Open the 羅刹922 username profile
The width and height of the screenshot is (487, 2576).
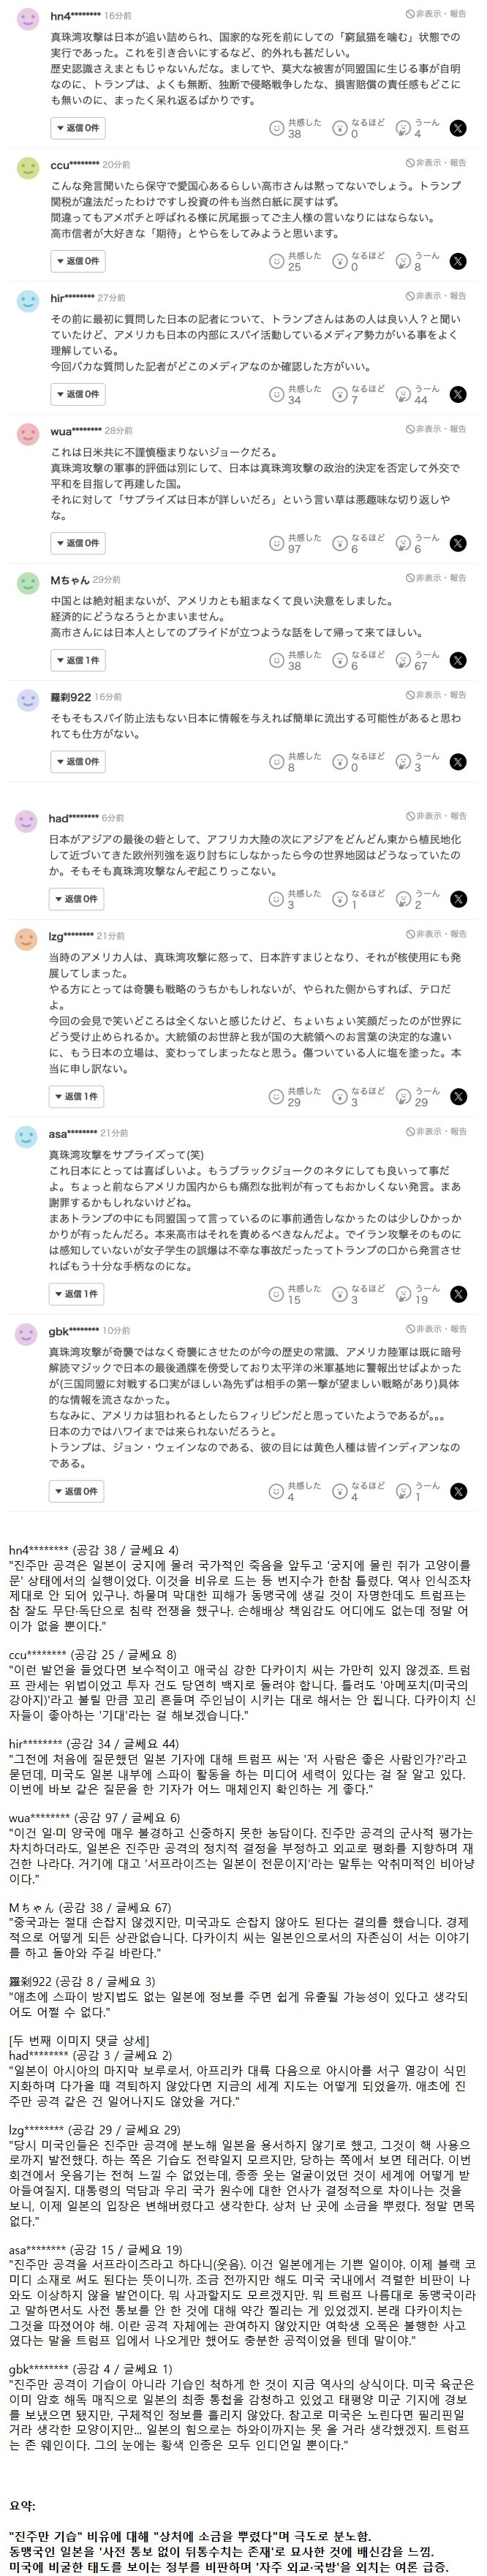coord(70,696)
